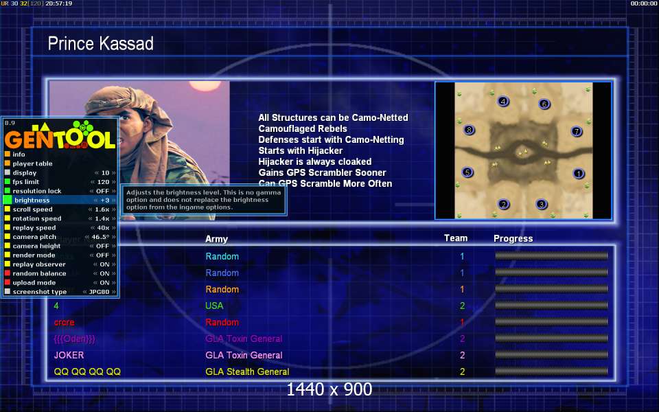The image size is (659, 412).
Task: Click the red square beside random balance
Action: [x=7, y=273]
